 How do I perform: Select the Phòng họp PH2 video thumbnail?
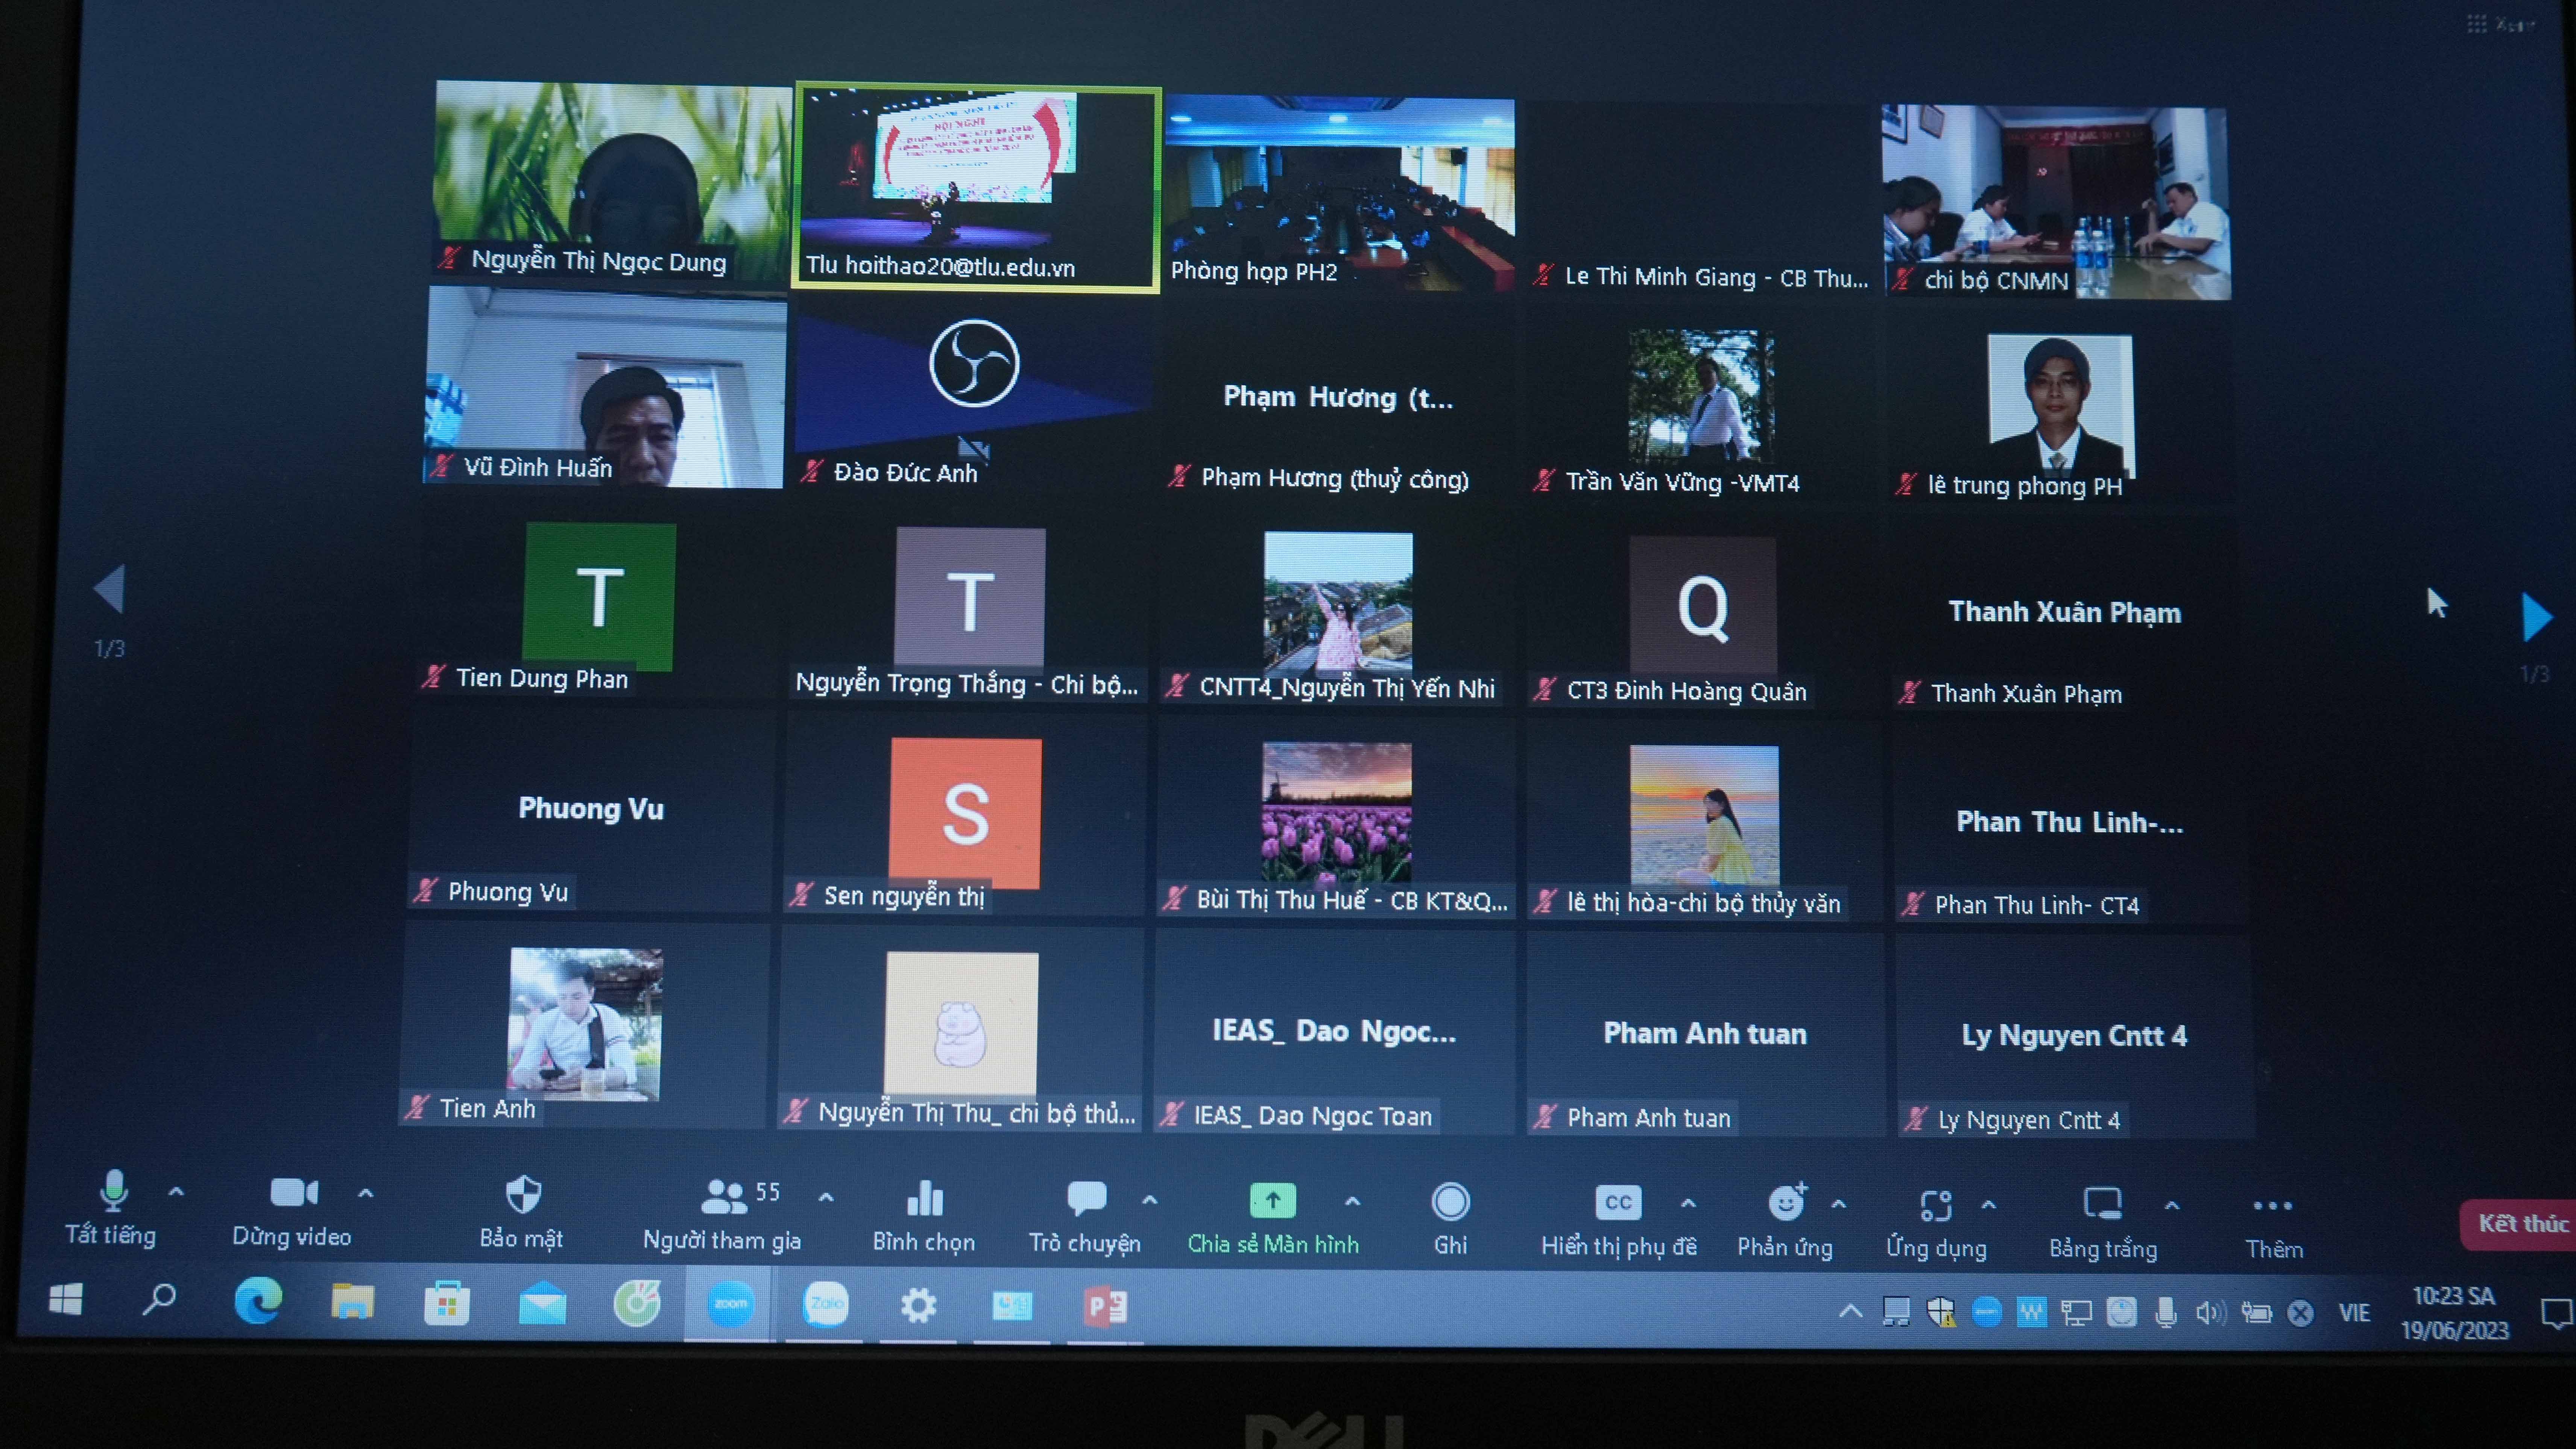pyautogui.click(x=1339, y=191)
